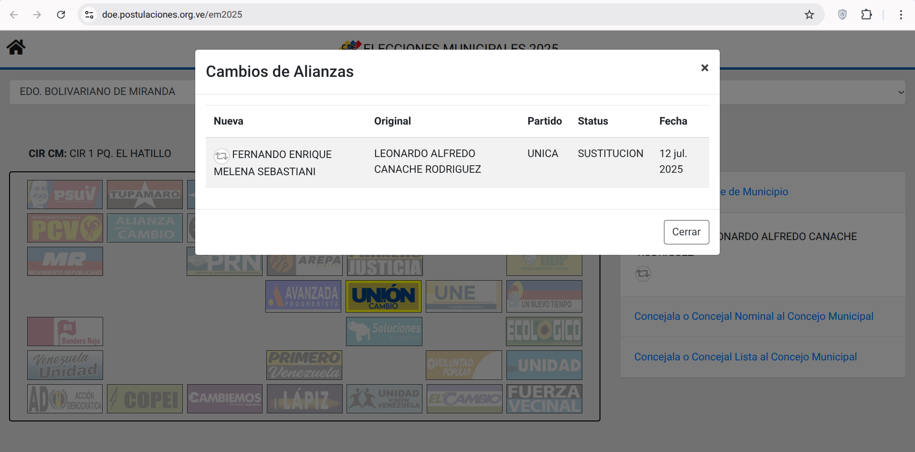Close the Cambios de Alianzas dialog with X
Viewport: 915px width, 452px height.
point(705,68)
